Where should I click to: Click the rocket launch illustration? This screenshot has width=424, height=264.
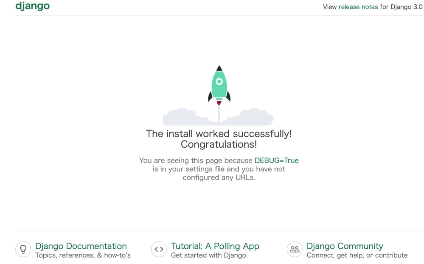pos(219,95)
